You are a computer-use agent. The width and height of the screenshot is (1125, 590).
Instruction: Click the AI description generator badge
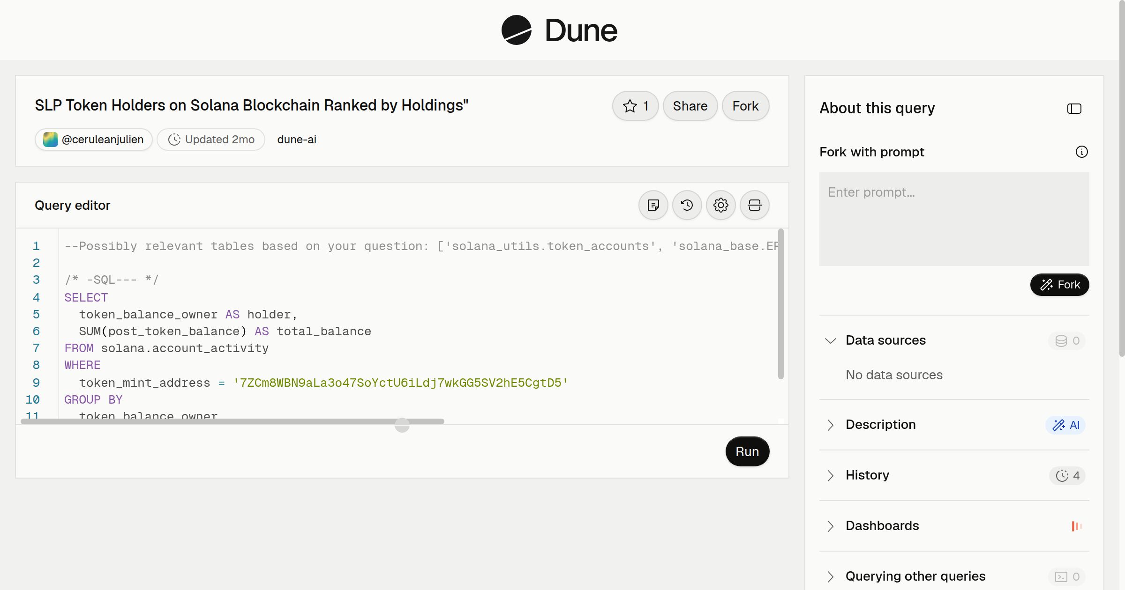(x=1065, y=425)
